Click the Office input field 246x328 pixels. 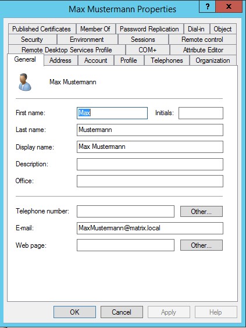point(150,181)
